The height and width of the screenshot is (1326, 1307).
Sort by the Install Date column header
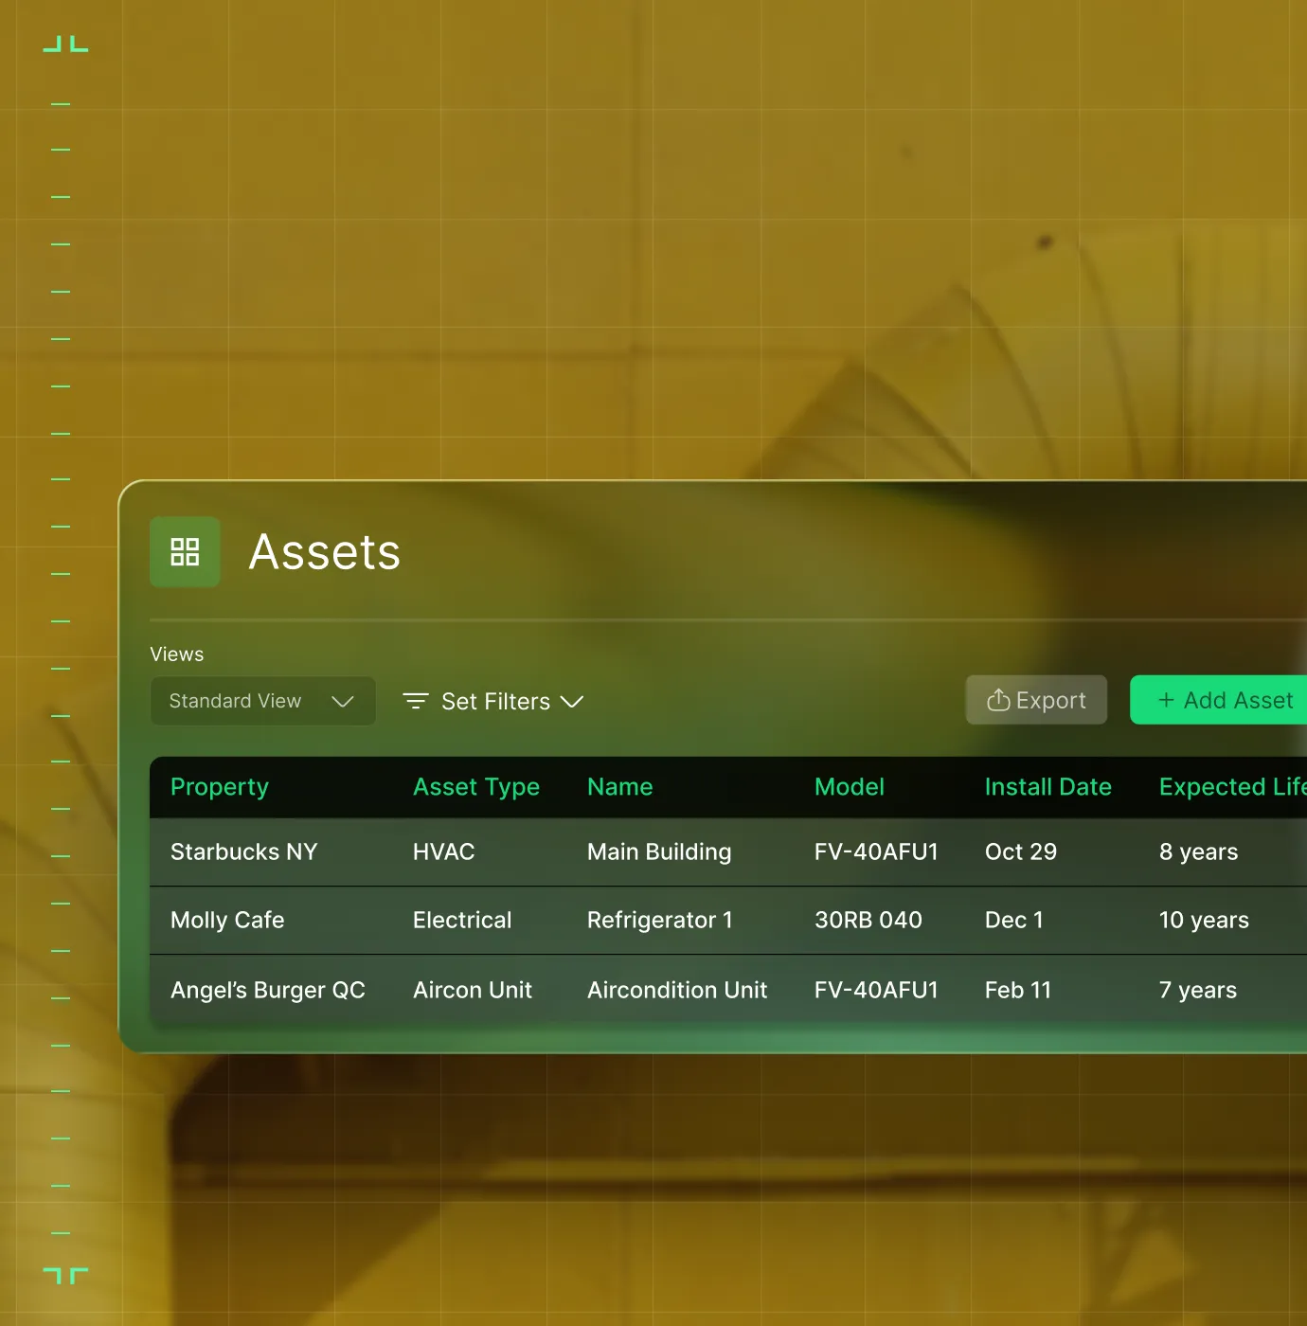1048,787
